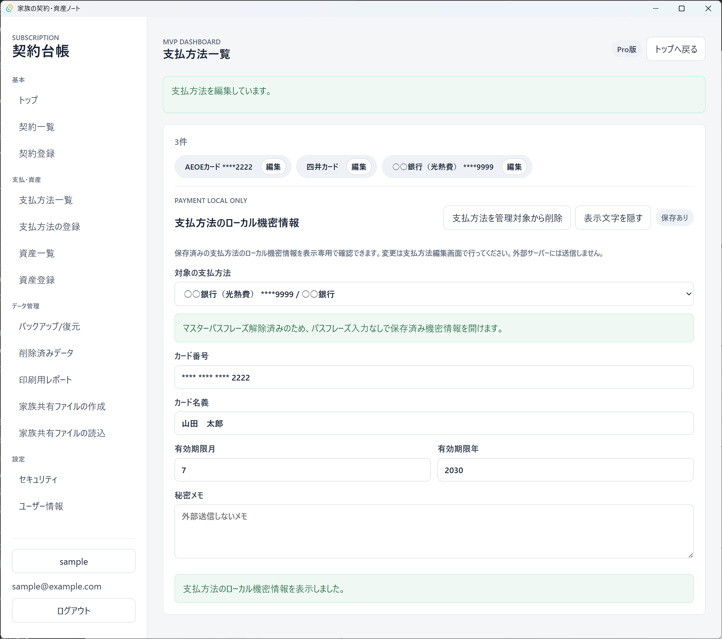
Task: Focus the 有効期限年 input
Action: pyautogui.click(x=566, y=470)
